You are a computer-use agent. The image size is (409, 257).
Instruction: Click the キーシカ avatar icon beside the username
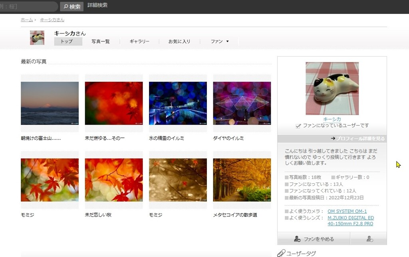pyautogui.click(x=37, y=38)
